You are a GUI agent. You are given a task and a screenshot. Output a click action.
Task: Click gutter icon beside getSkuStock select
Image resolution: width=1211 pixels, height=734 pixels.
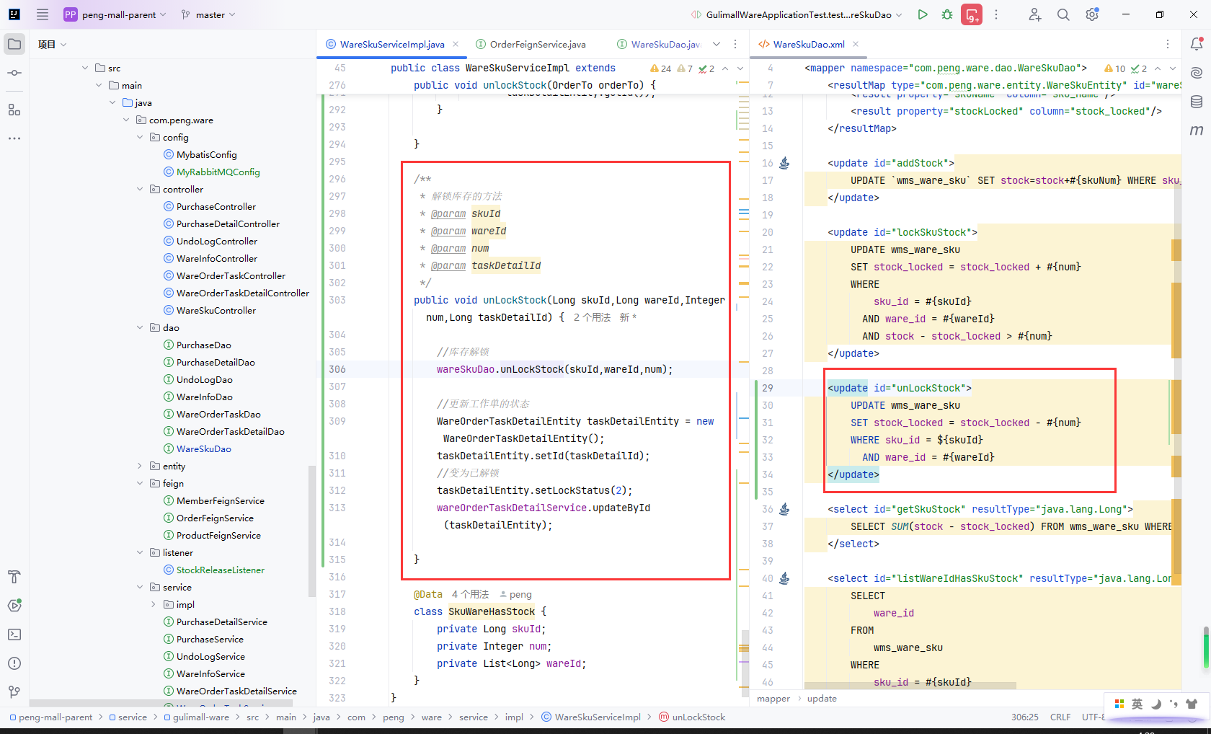click(784, 509)
